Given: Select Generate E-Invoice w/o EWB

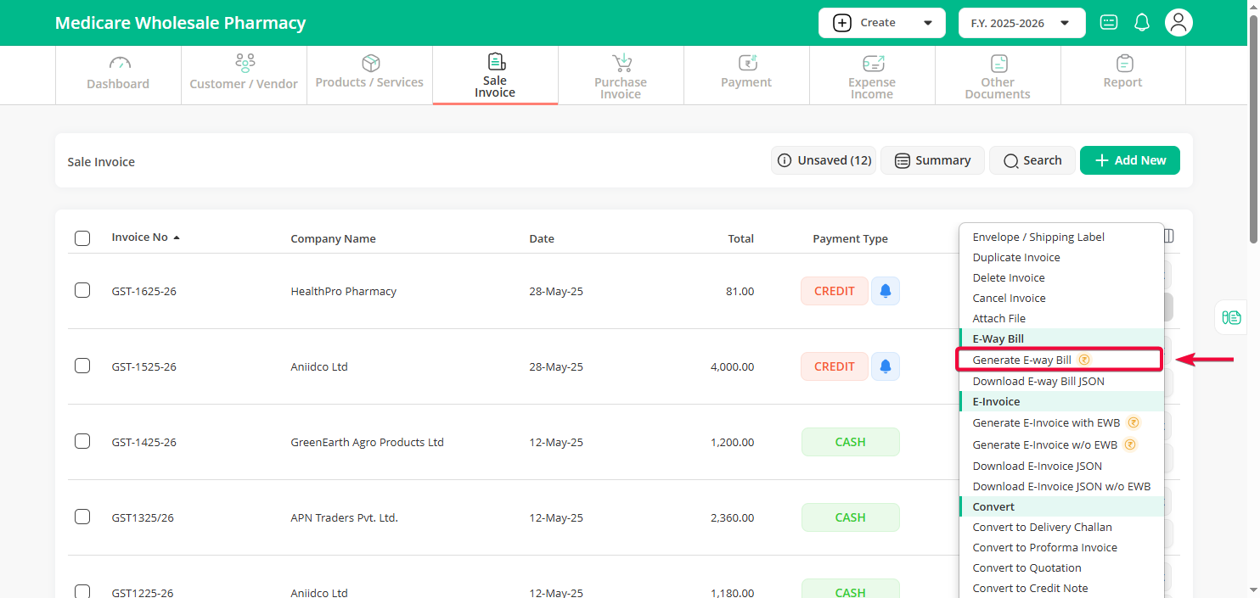Looking at the screenshot, I should pyautogui.click(x=1061, y=444).
